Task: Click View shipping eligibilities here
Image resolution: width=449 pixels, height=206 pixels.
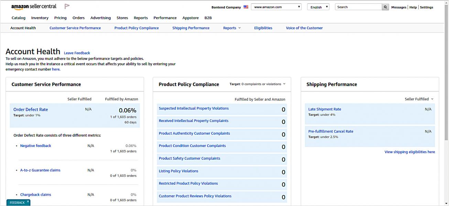Action: [410, 152]
